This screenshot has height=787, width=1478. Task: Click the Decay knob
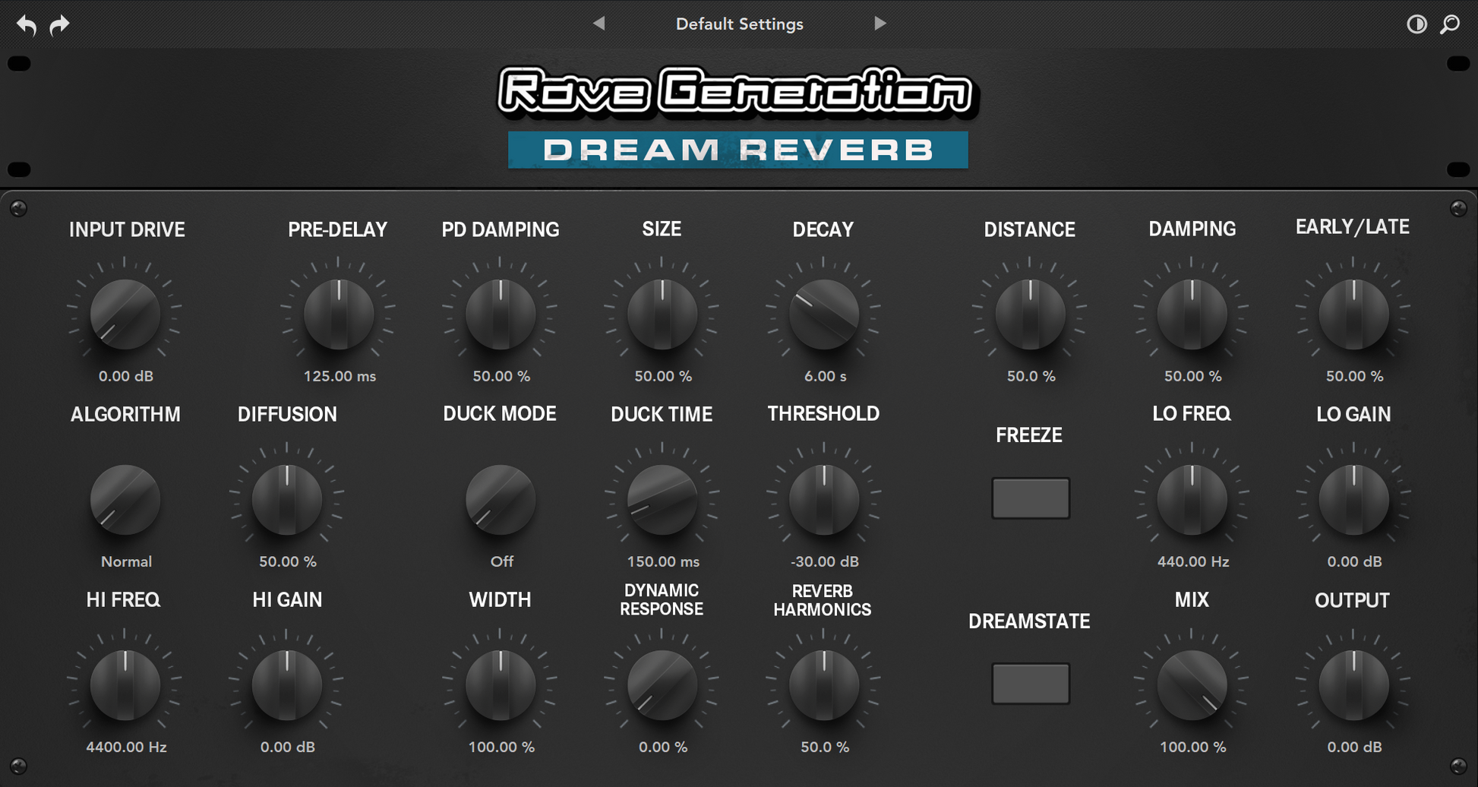tap(824, 314)
